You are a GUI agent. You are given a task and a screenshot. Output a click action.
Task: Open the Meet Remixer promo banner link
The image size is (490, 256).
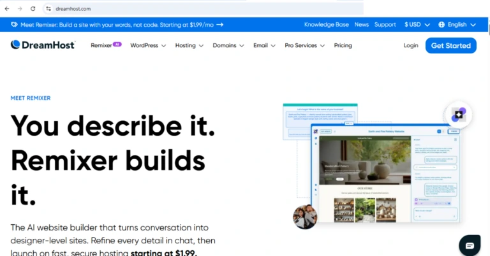click(x=117, y=25)
